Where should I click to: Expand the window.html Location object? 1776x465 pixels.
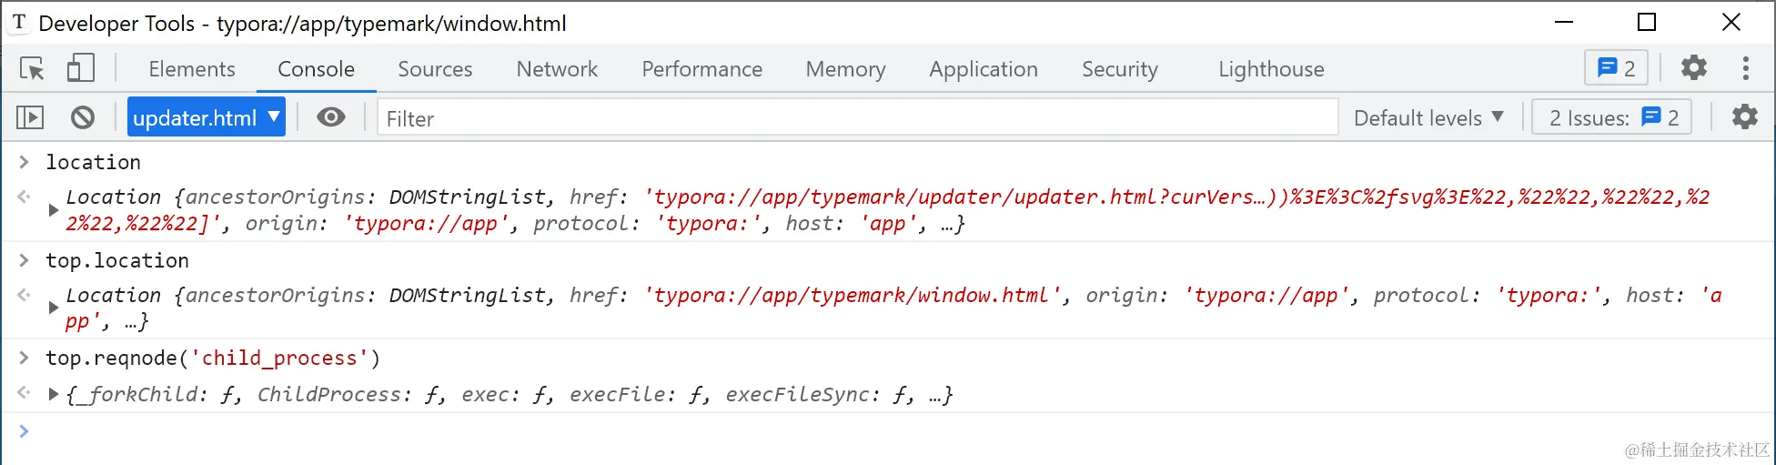coord(54,308)
